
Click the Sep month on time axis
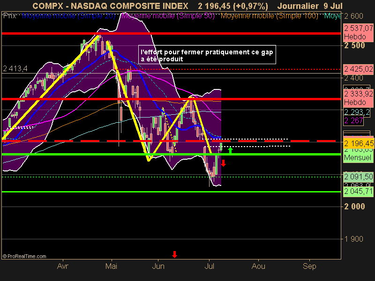click(309, 266)
